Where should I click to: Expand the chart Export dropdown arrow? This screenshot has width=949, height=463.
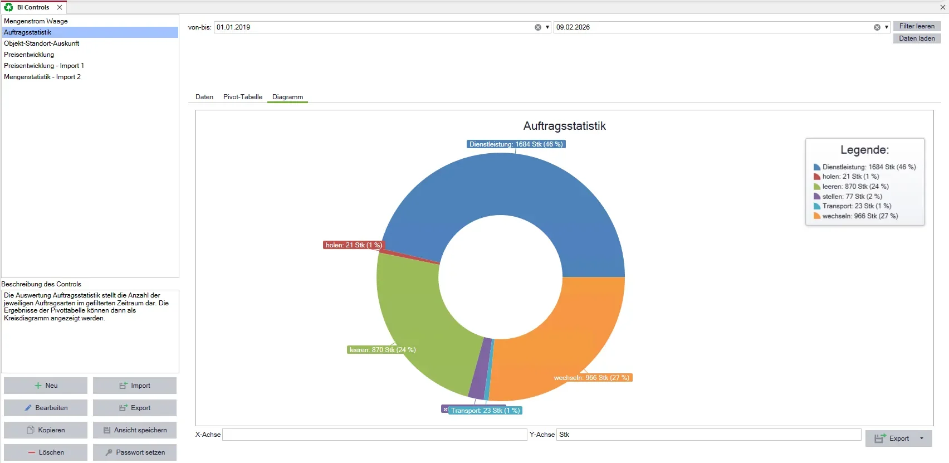(x=922, y=438)
